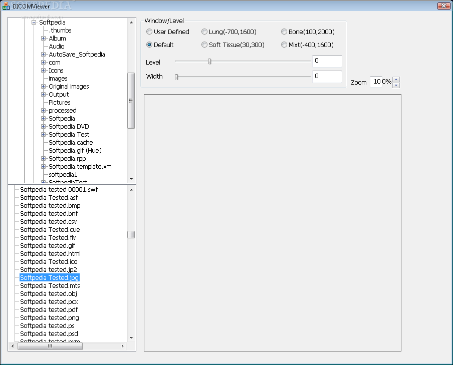Collapse the Softpedia root folder
453x365 pixels.
(34, 22)
